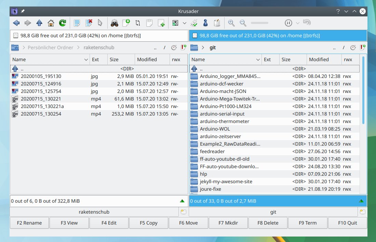
Task: Click the mouse pointer selection mode icon
Action: pyautogui.click(x=100, y=23)
